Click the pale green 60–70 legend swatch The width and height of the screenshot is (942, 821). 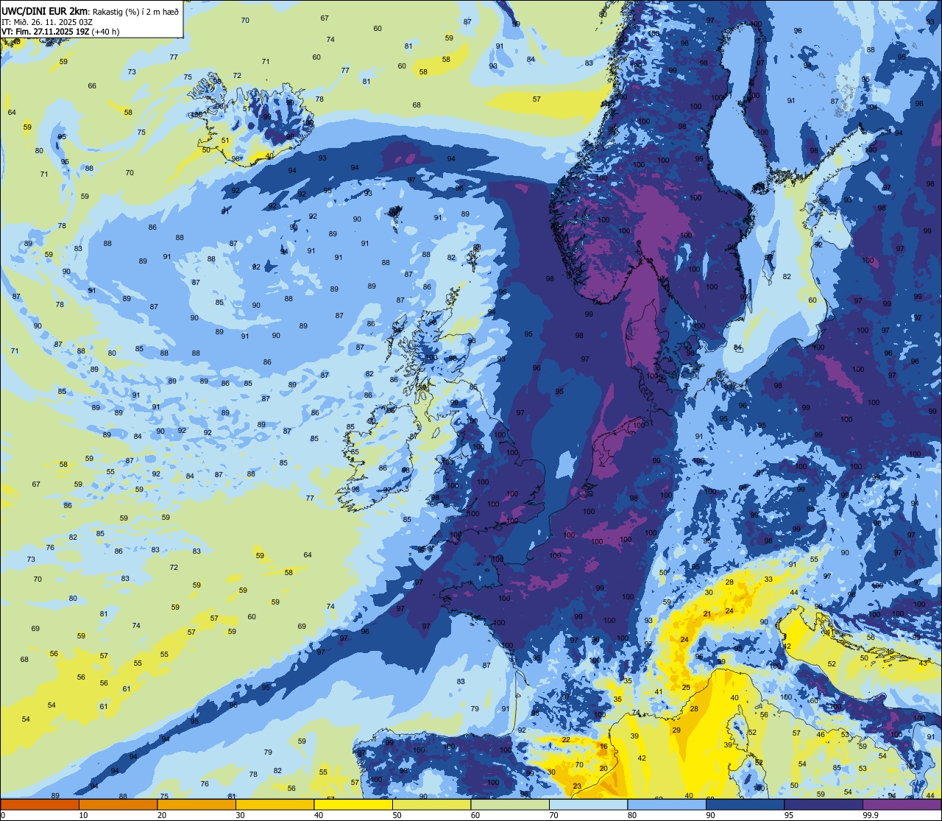(x=510, y=804)
